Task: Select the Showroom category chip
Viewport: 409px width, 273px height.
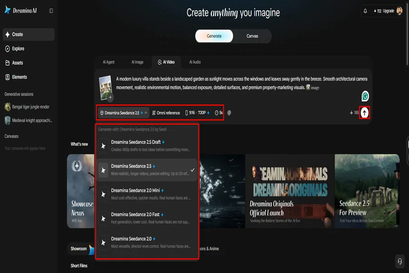Action: [x=81, y=249]
